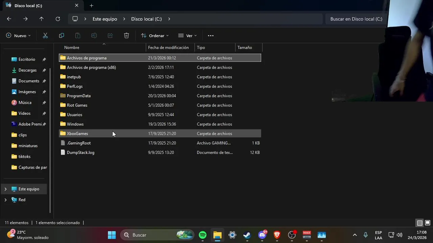Open Steam from the taskbar
The height and width of the screenshot is (243, 433).
pyautogui.click(x=247, y=235)
